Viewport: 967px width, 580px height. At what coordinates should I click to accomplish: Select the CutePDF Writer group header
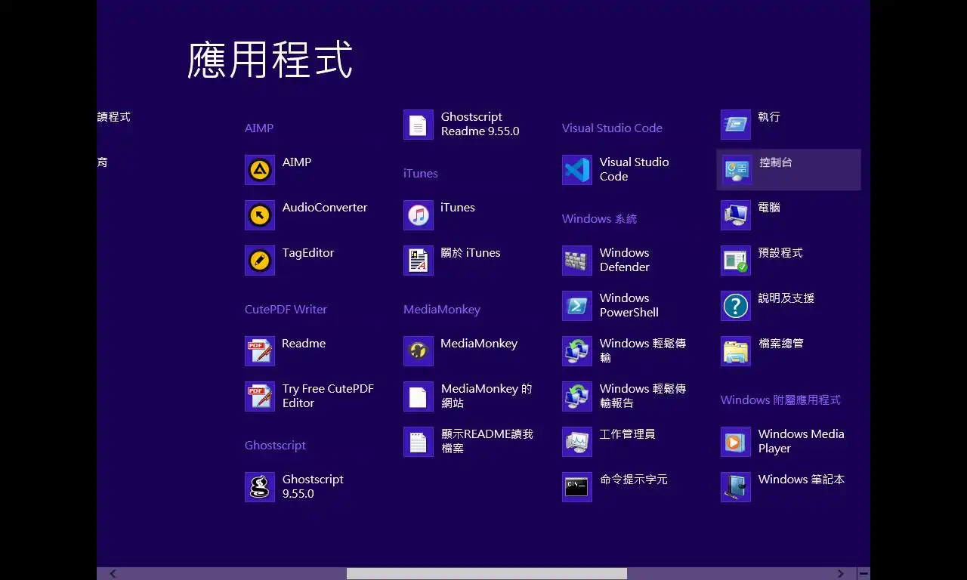coord(286,310)
